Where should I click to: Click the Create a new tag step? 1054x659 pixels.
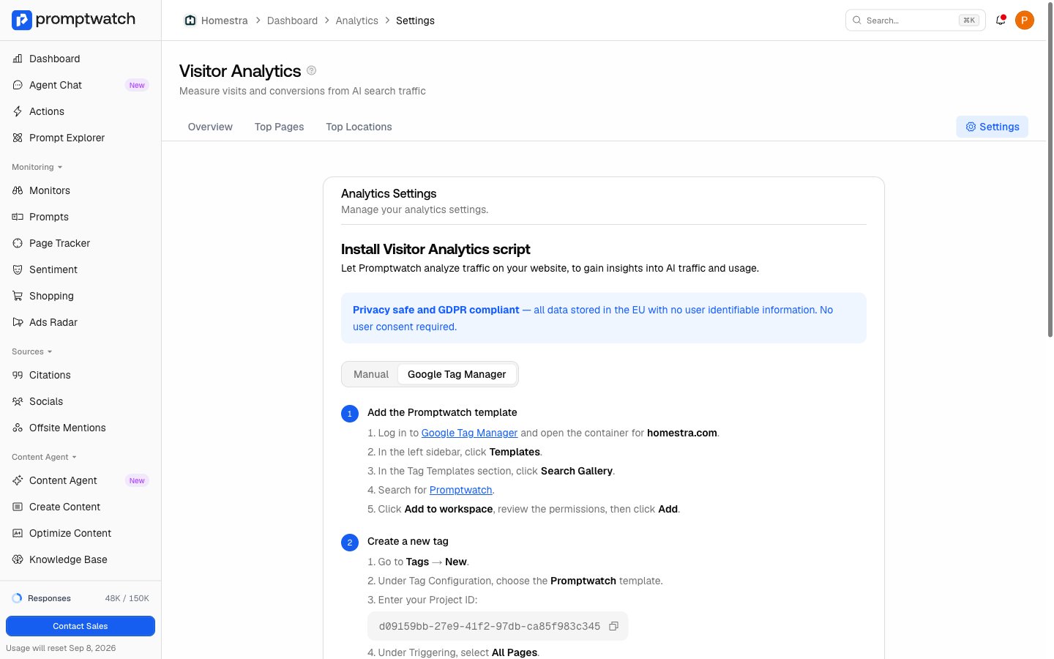pyautogui.click(x=408, y=541)
